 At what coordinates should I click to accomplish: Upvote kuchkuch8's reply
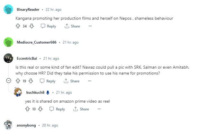click(x=27, y=109)
